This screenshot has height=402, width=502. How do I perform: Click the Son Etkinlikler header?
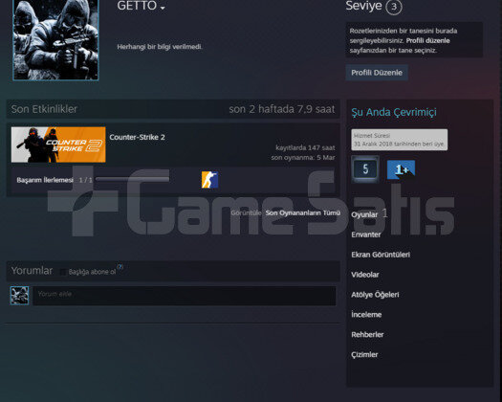44,109
